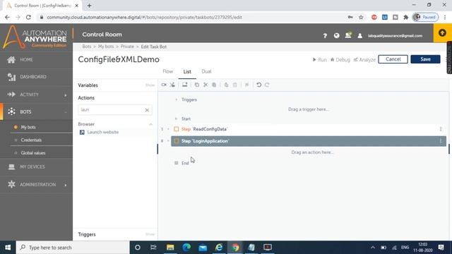Open File Explorer from taskbar
This screenshot has height=254, width=452.
[170, 248]
